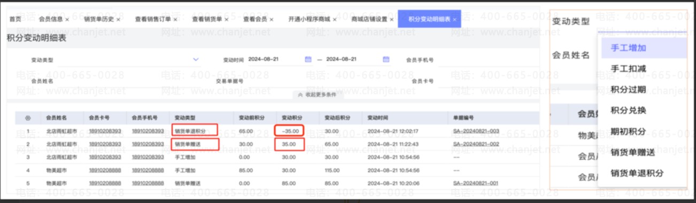Close the 开通小程序商城 tab

tap(335, 19)
